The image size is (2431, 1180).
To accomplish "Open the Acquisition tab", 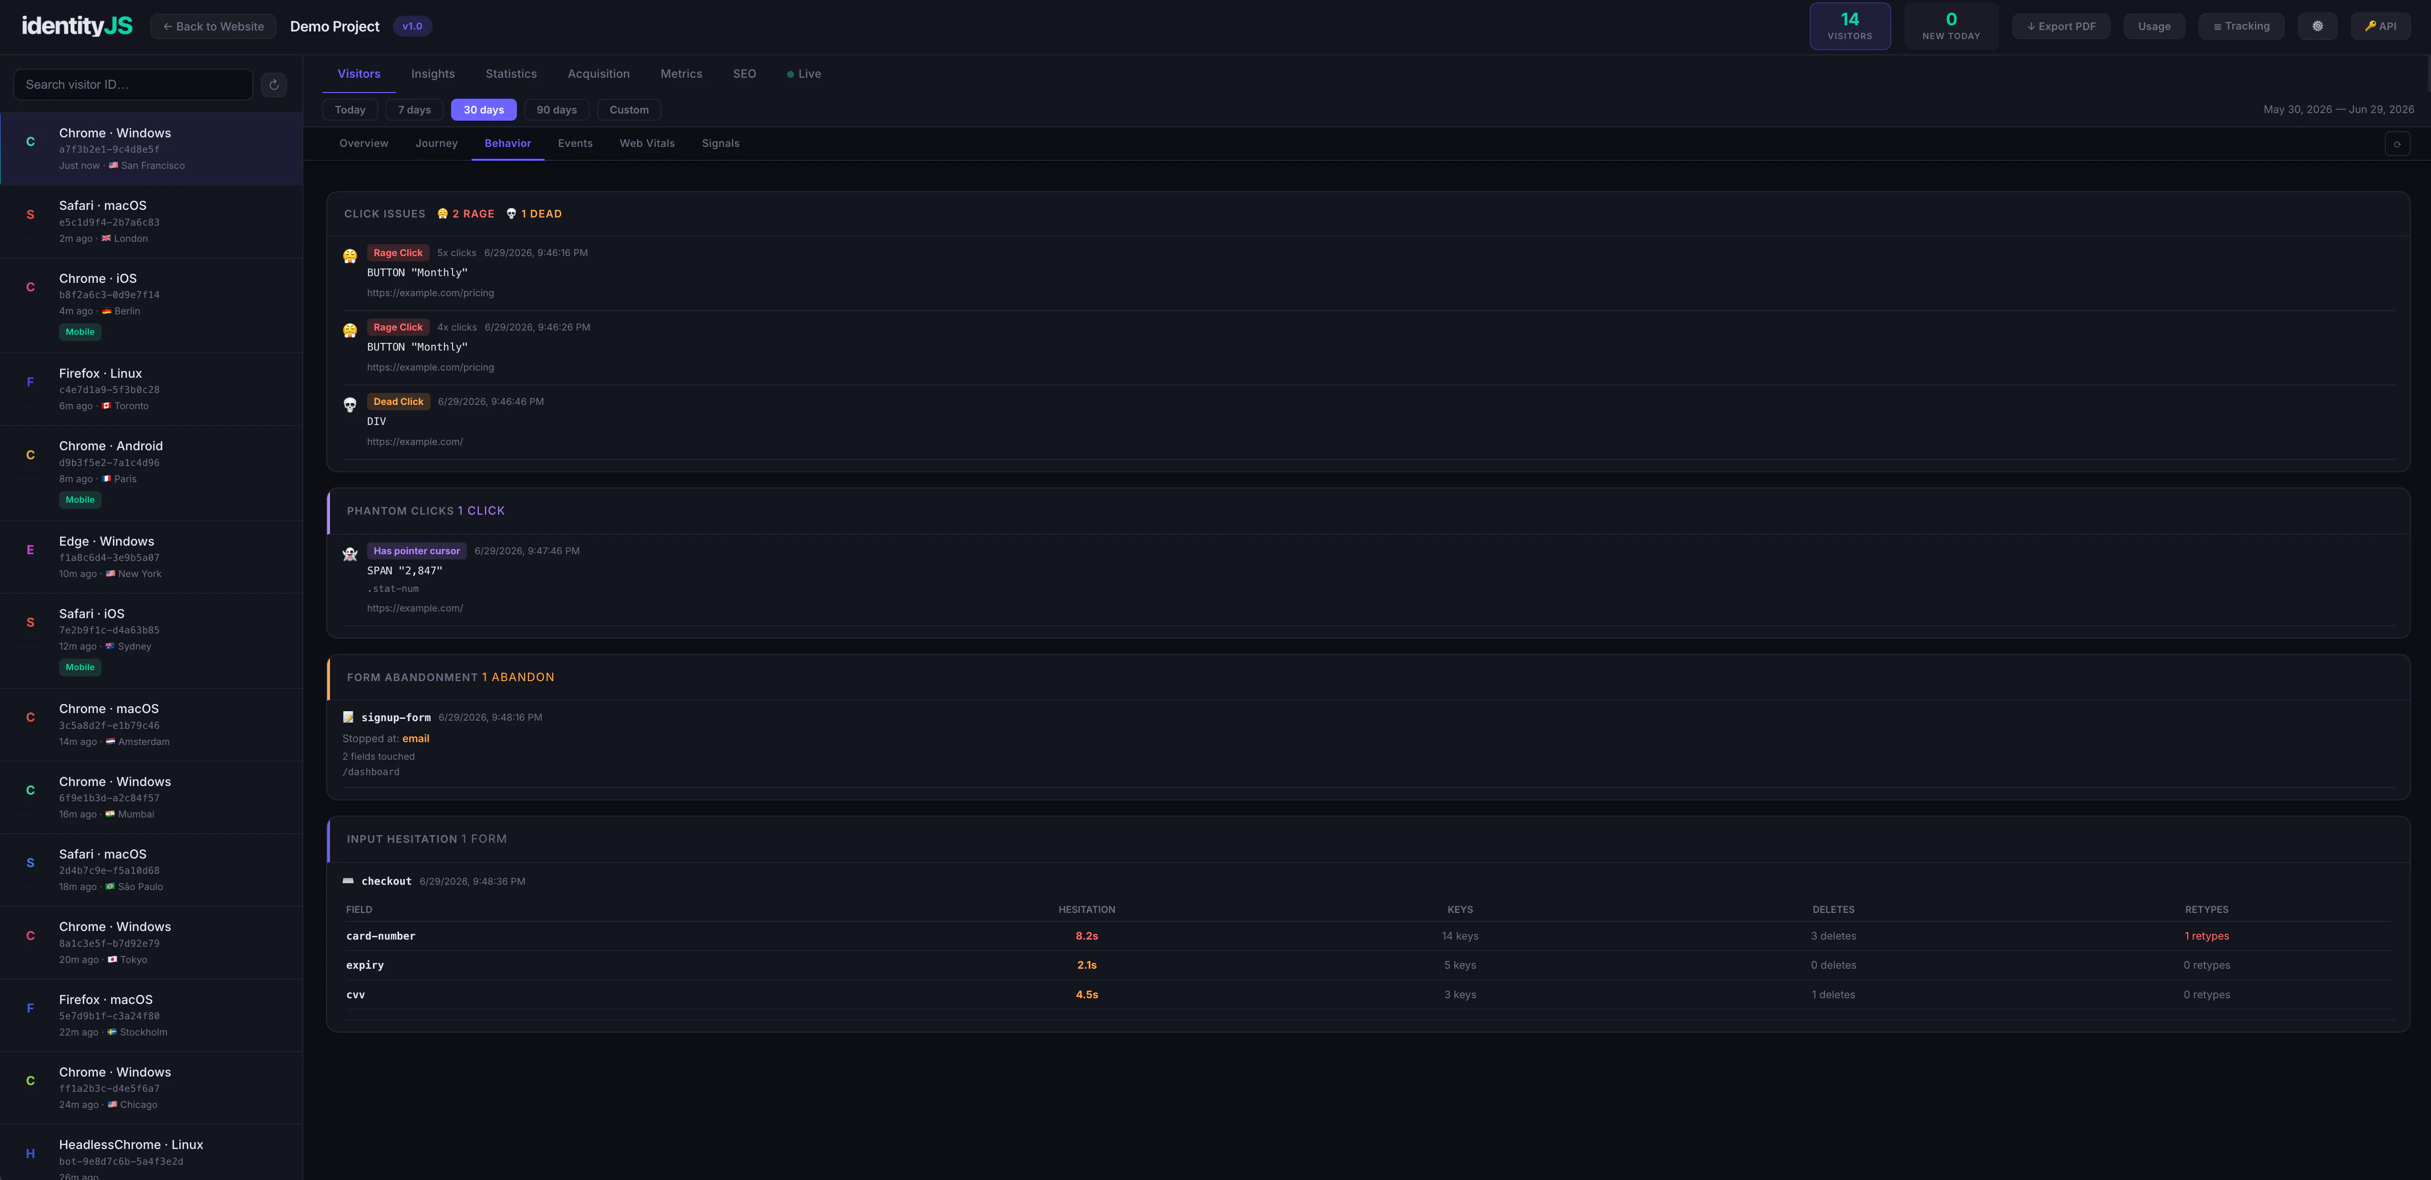I will click(598, 73).
